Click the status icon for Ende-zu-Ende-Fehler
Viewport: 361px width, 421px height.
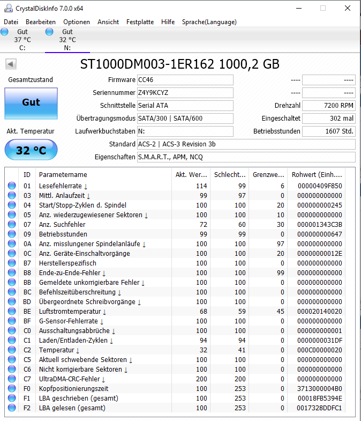point(12,273)
